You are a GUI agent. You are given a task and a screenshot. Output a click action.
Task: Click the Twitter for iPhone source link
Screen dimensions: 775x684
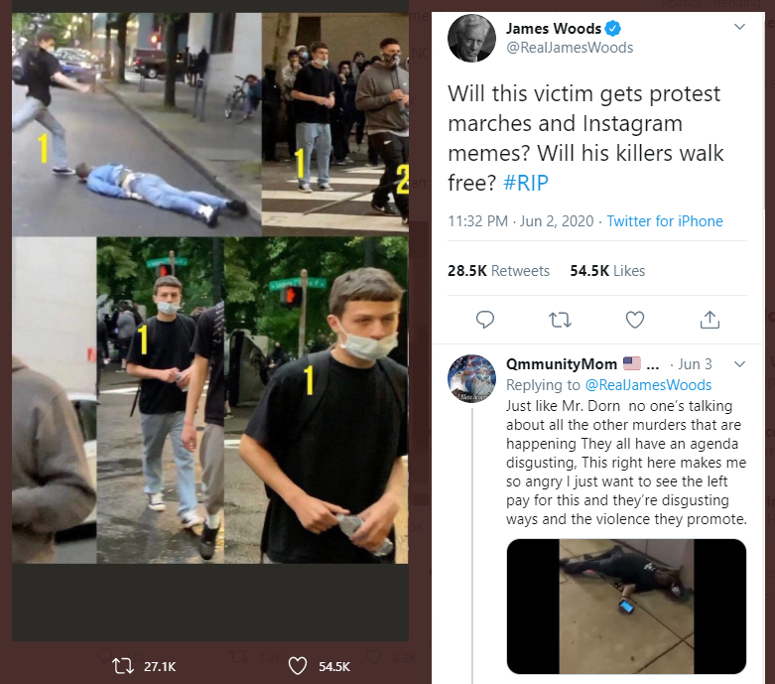coord(665,221)
